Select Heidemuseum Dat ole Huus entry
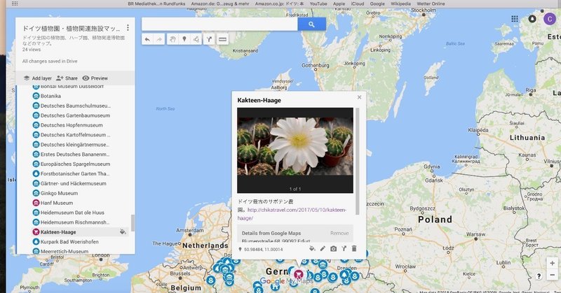Image resolution: width=561 pixels, height=293 pixels. tap(72, 213)
